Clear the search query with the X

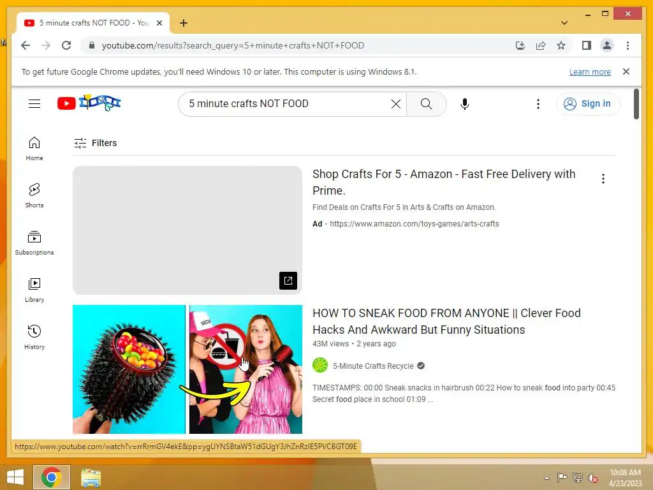[396, 104]
